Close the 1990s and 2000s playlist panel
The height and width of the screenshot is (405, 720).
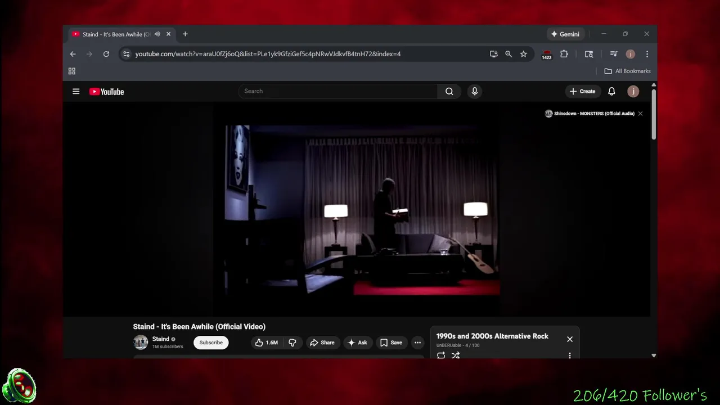[570, 339]
